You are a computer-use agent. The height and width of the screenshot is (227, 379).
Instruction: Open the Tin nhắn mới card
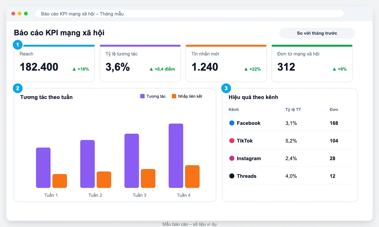[x=226, y=63]
